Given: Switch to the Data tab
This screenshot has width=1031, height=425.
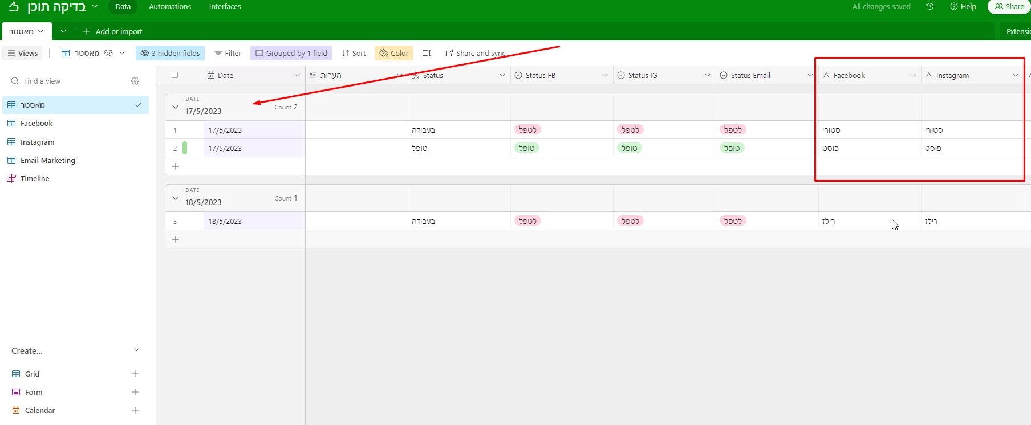Looking at the screenshot, I should (123, 7).
